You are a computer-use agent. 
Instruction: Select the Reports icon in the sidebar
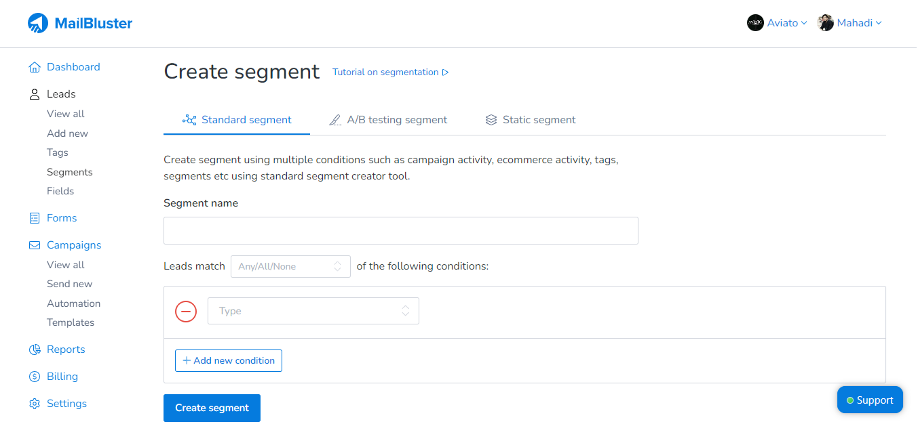click(x=35, y=349)
